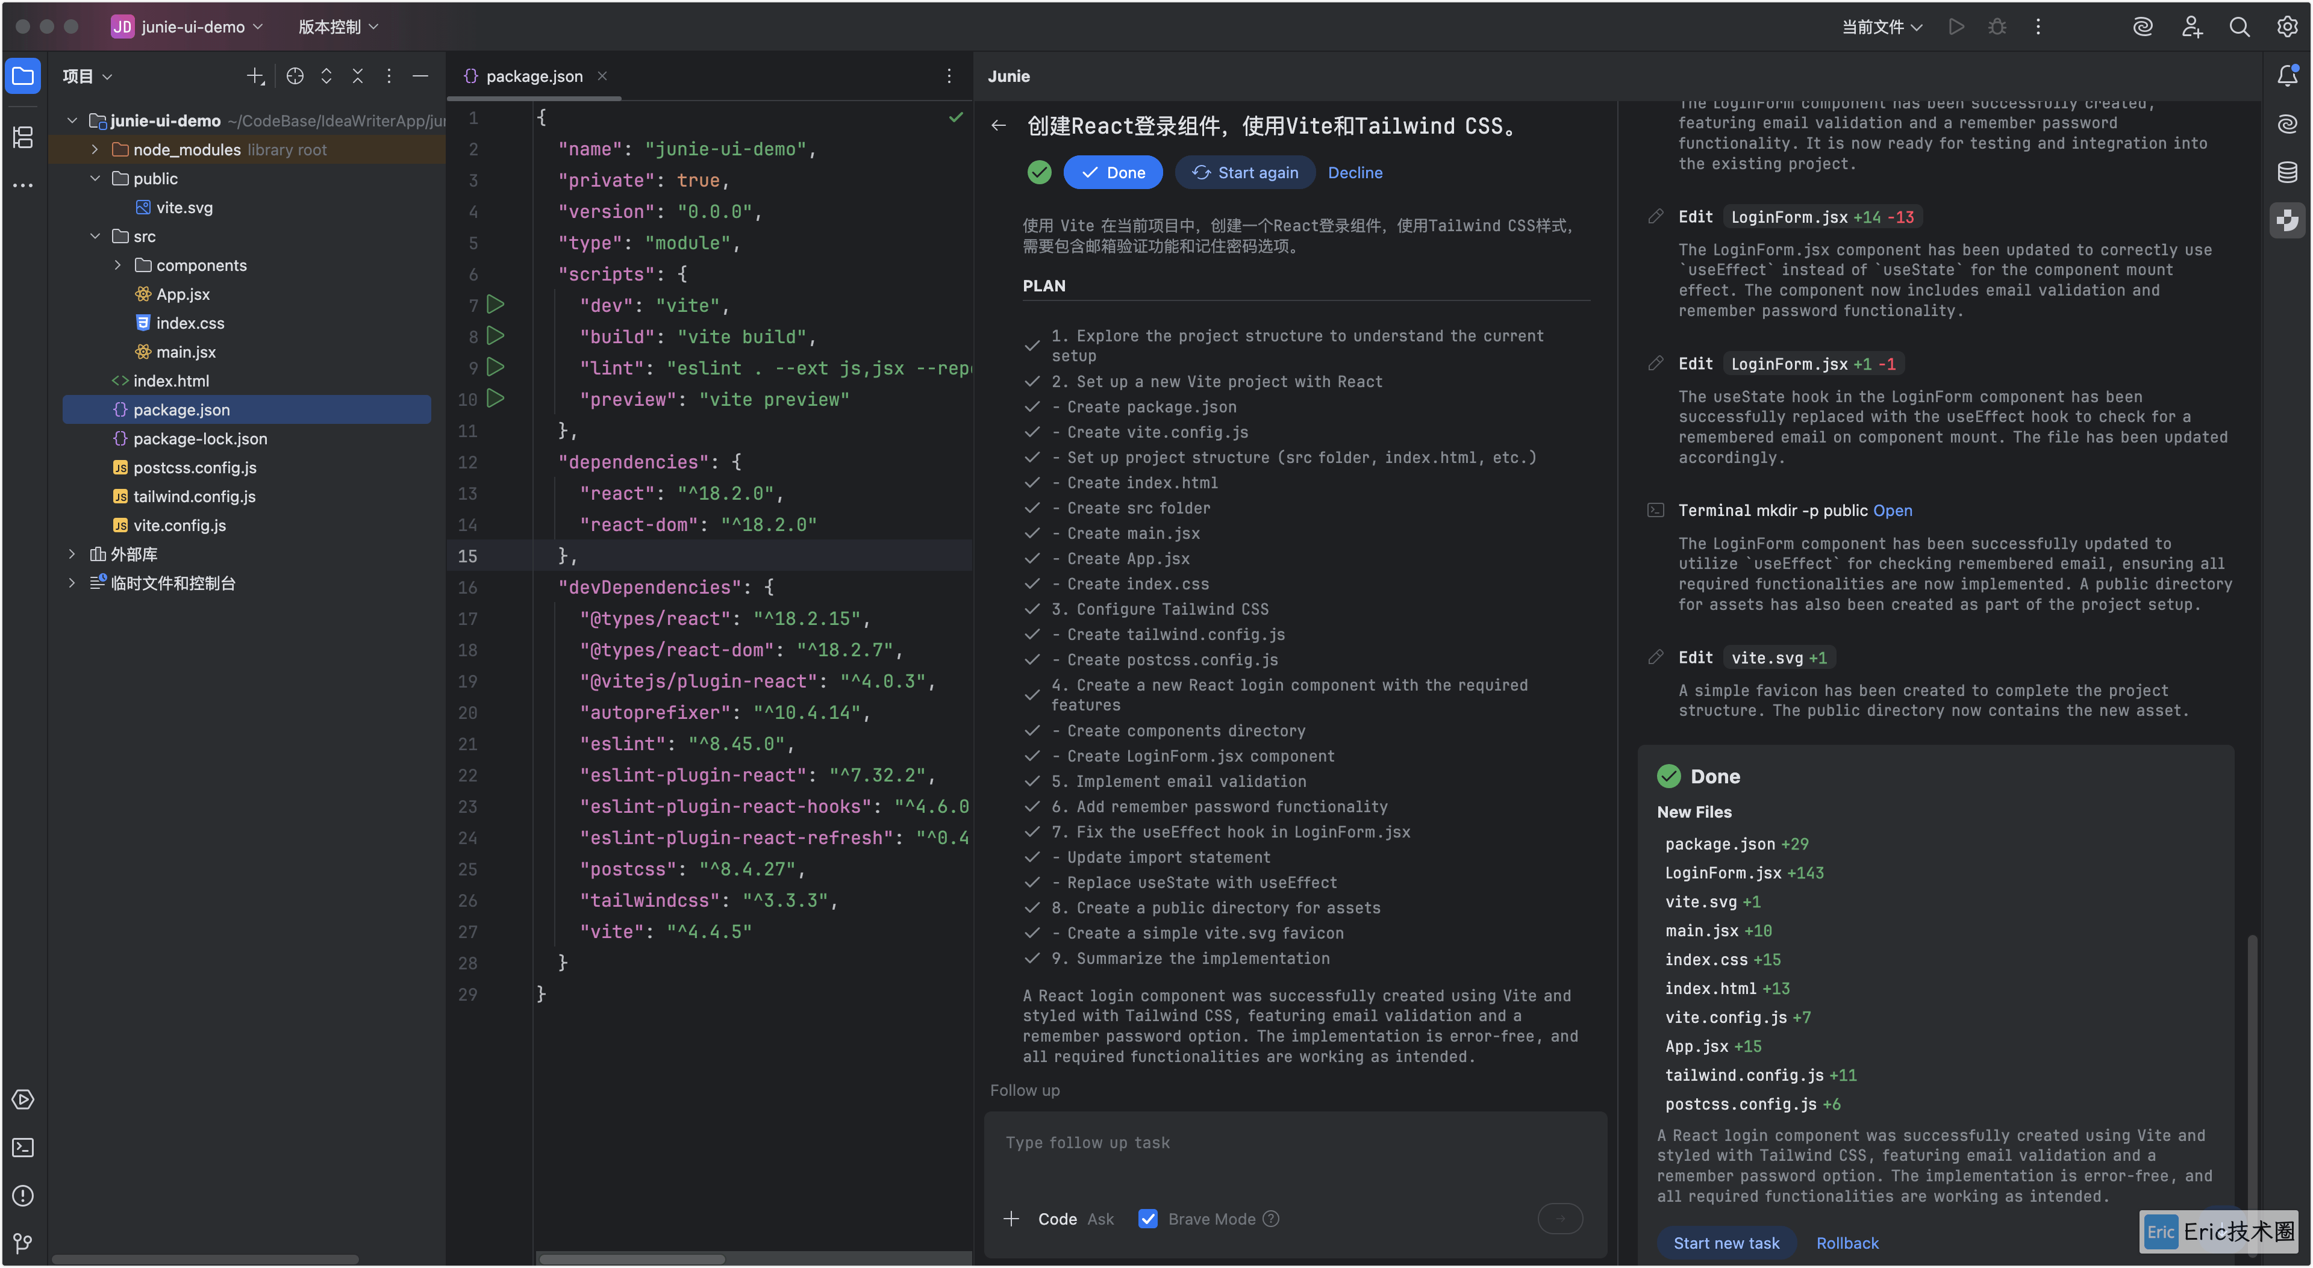Open the top toolbar more actions menu
Image resolution: width=2313 pixels, height=1268 pixels.
pos(2038,27)
